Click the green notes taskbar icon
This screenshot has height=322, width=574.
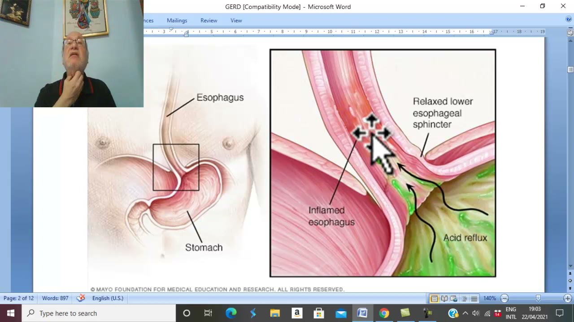tap(405, 313)
